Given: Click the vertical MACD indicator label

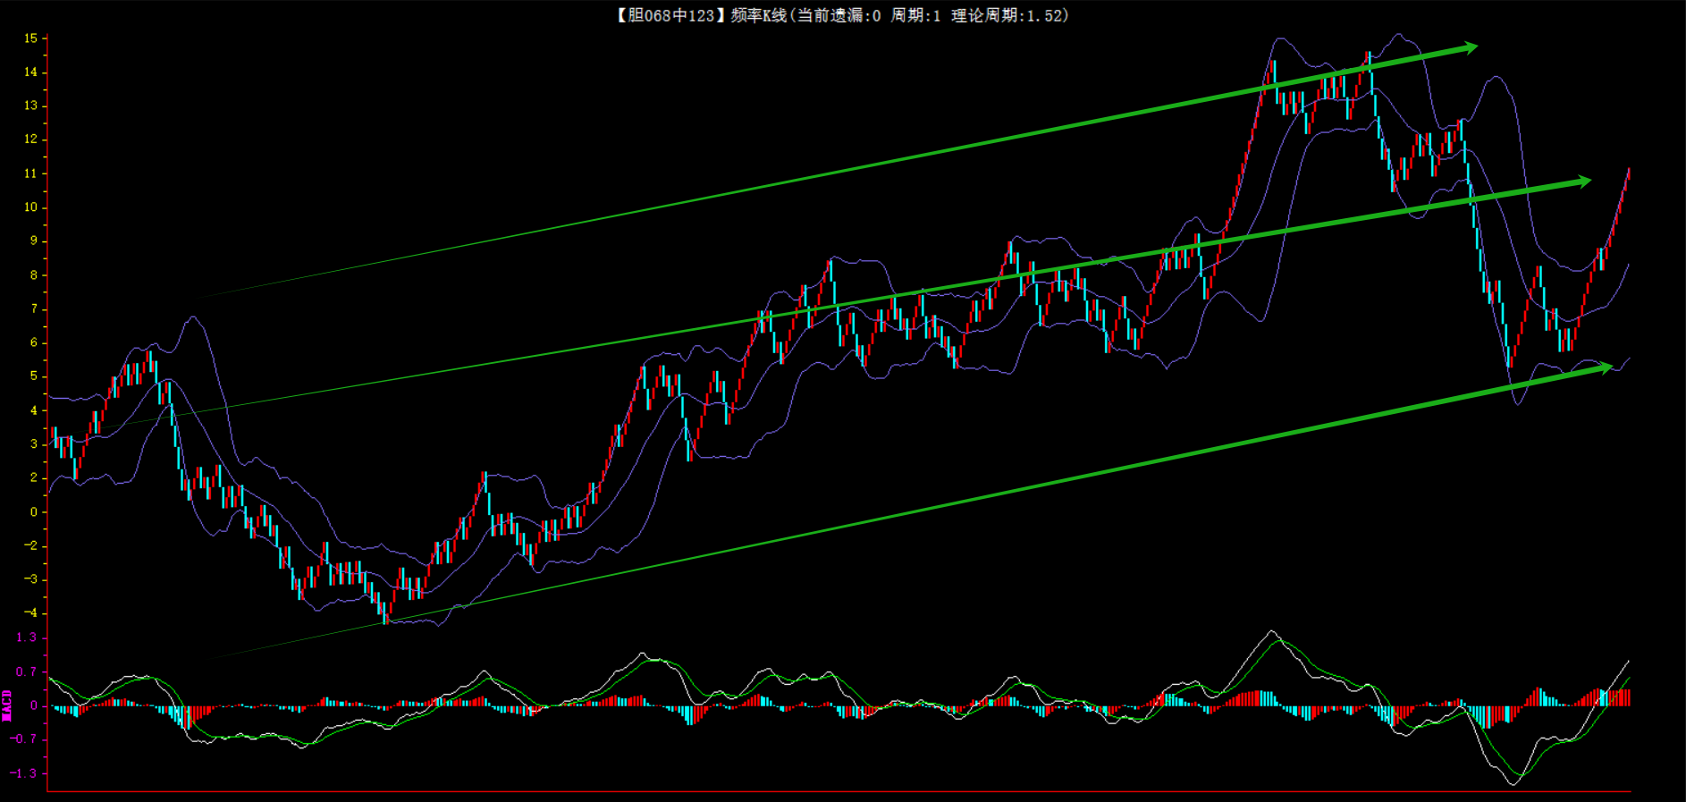Looking at the screenshot, I should 7,705.
